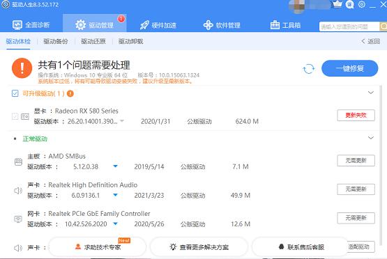
Task: Open Realtek PCIe GbE version dropdown
Action: pyautogui.click(x=115, y=223)
